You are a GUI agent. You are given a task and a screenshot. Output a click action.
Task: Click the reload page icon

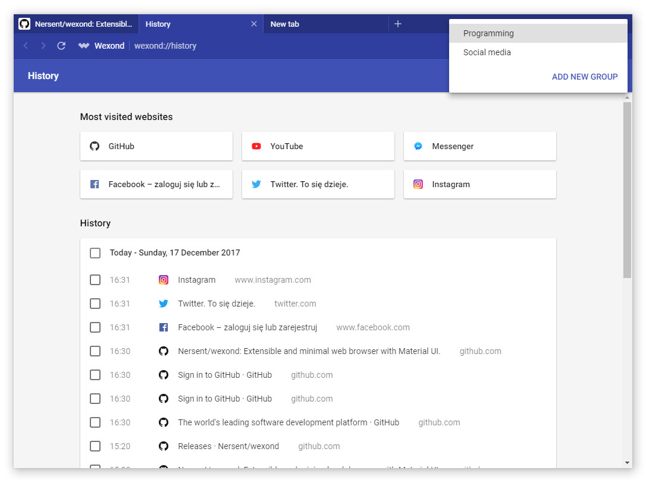61,46
